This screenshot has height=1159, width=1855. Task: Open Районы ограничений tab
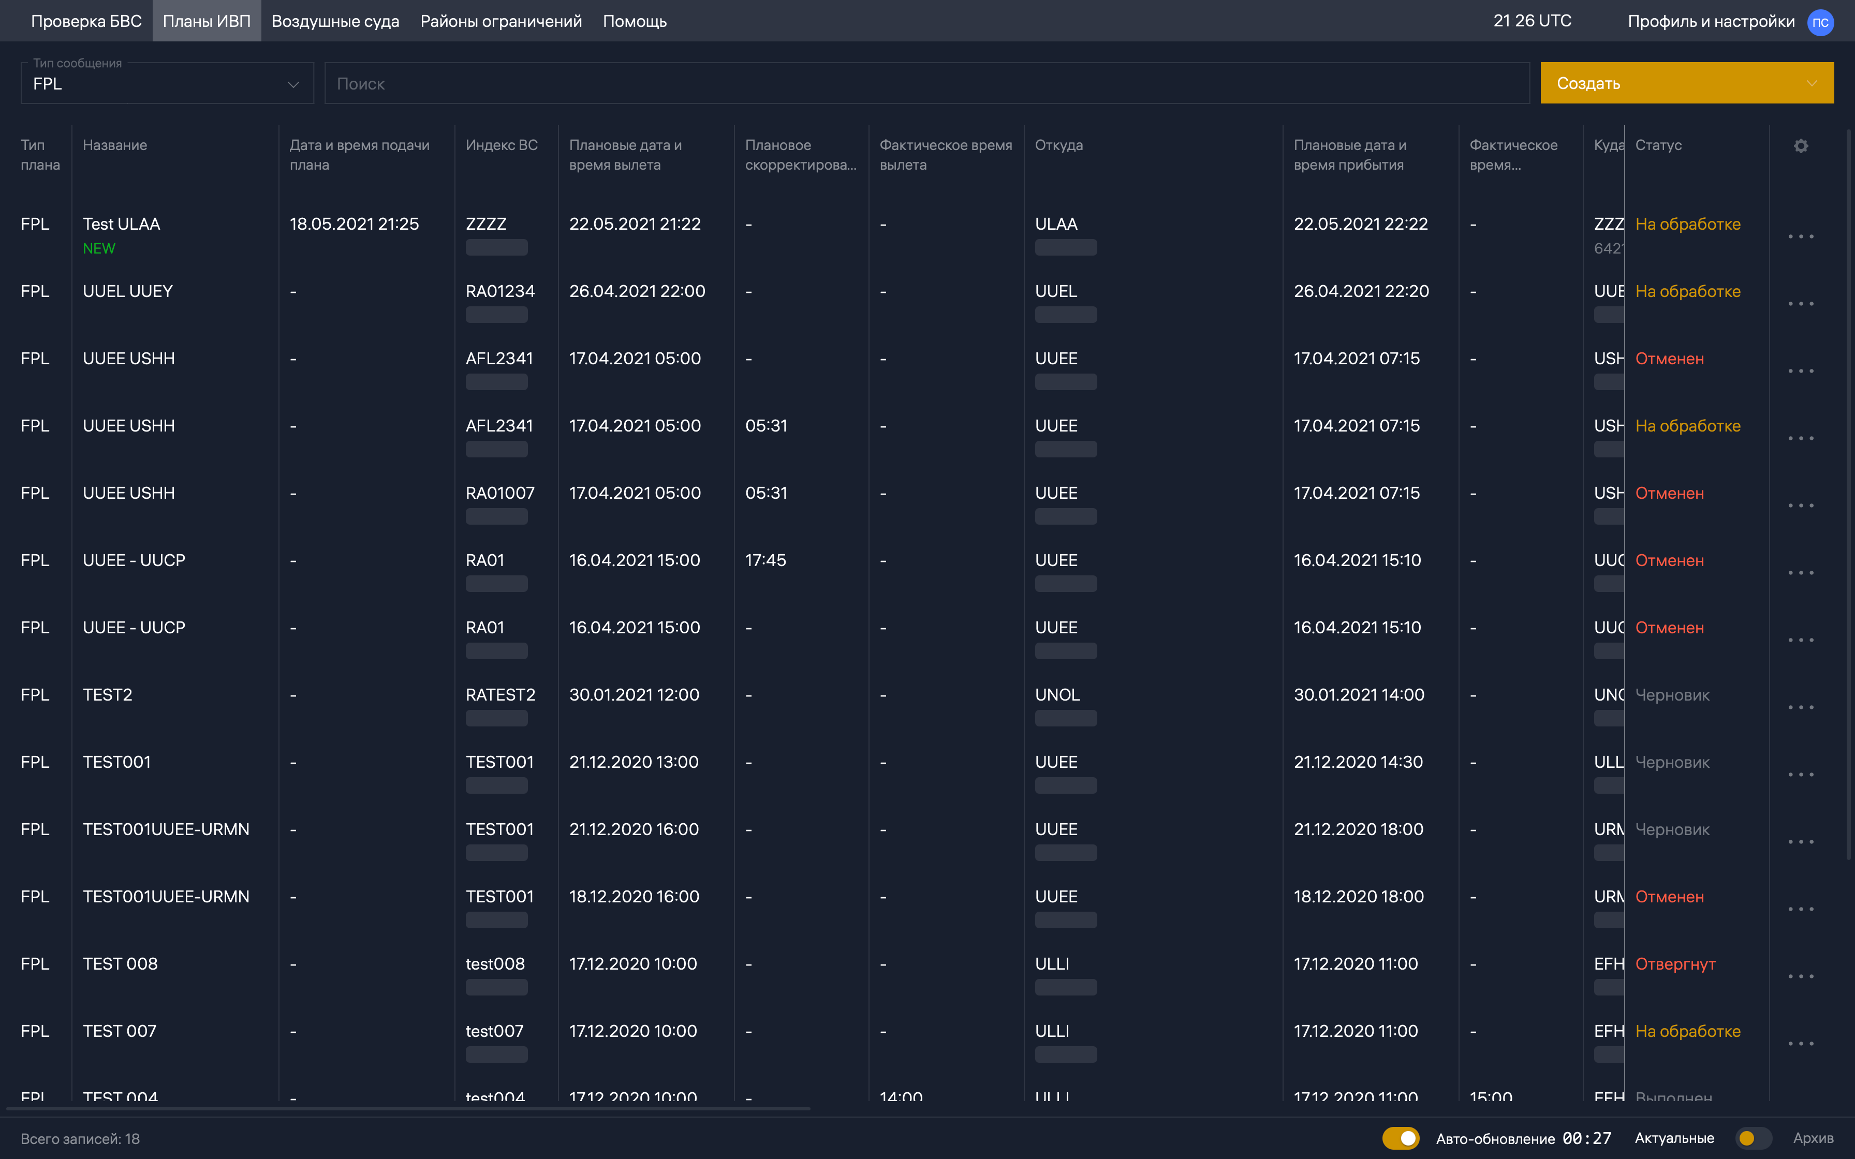[x=500, y=21]
